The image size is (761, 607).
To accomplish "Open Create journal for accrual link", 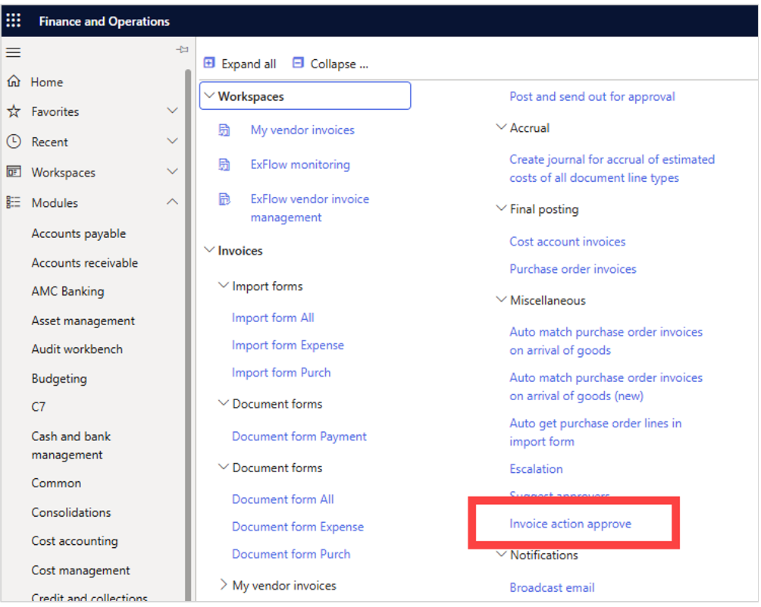I will (612, 168).
